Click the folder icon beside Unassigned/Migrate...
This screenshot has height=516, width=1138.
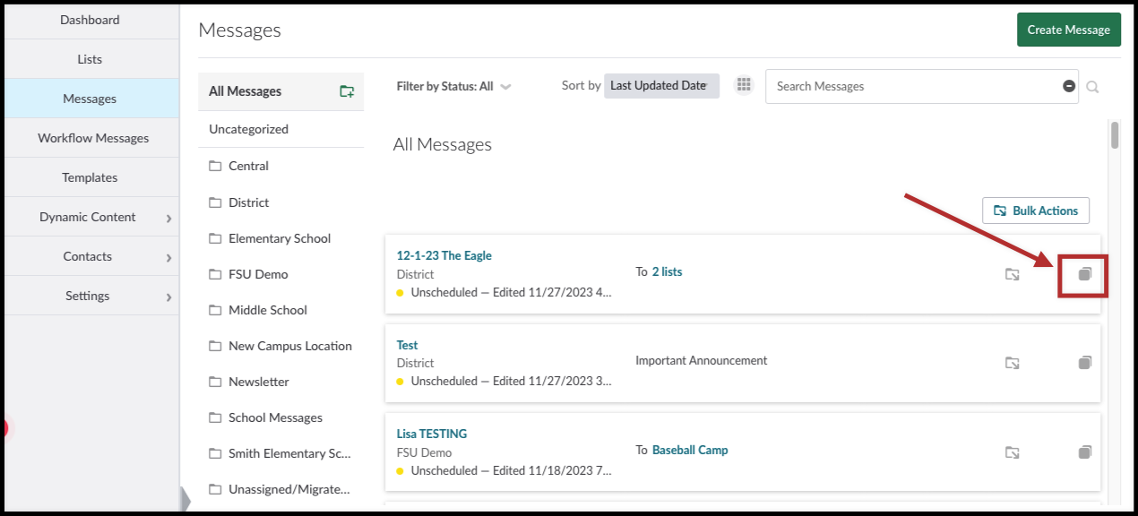pyautogui.click(x=215, y=489)
